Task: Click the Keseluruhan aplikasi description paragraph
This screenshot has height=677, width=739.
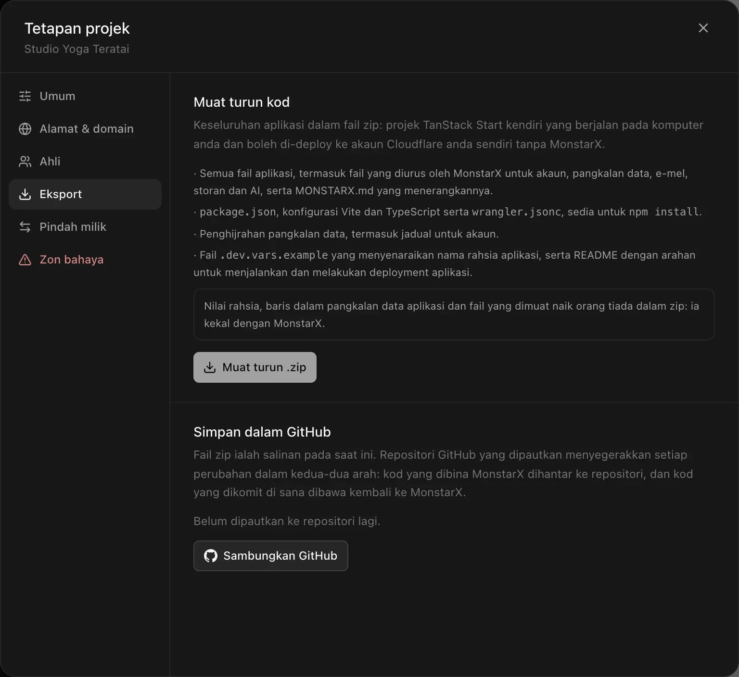Action: 448,135
